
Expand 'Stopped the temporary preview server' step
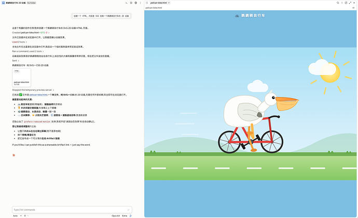click(x=33, y=90)
